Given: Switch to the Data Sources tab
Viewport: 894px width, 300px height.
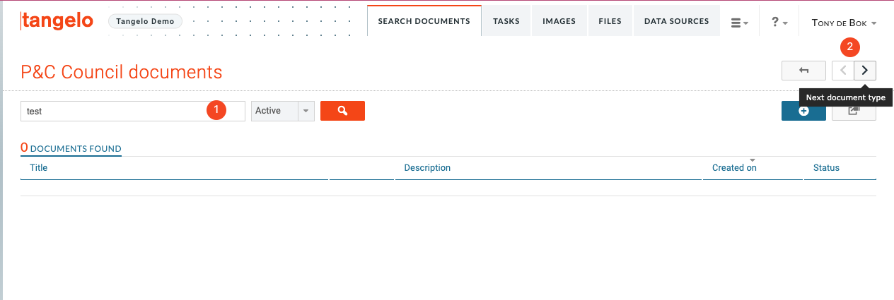Looking at the screenshot, I should tap(676, 21).
